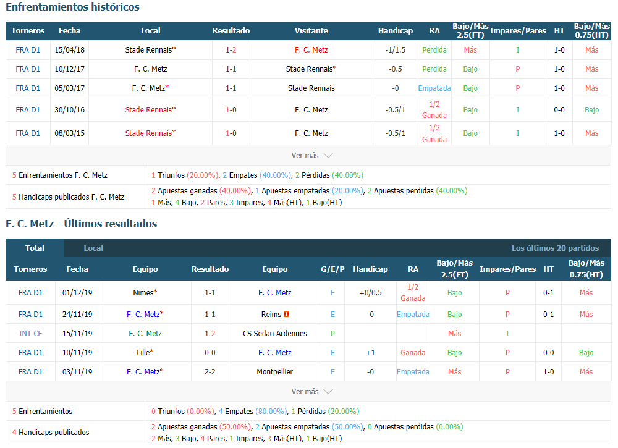
Task: Click the G/E/P column header
Action: [x=332, y=269]
